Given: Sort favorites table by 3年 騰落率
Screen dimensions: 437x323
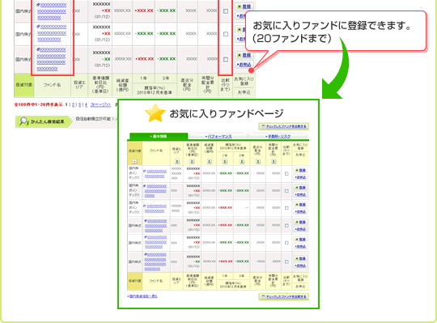Looking at the screenshot, I should [242, 161].
